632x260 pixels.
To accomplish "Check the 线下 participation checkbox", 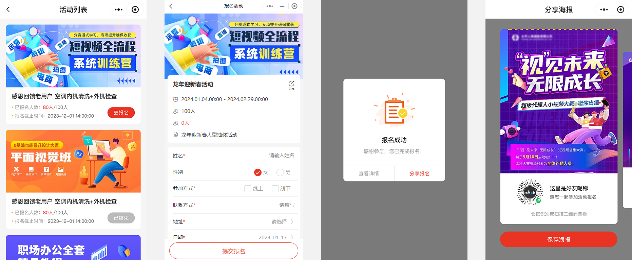I will [275, 189].
